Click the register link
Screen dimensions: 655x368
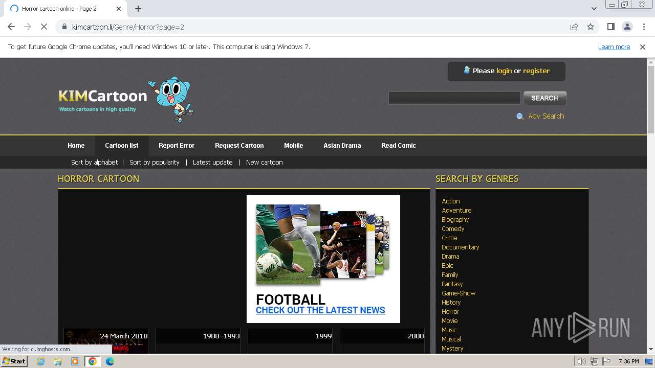[x=536, y=71]
